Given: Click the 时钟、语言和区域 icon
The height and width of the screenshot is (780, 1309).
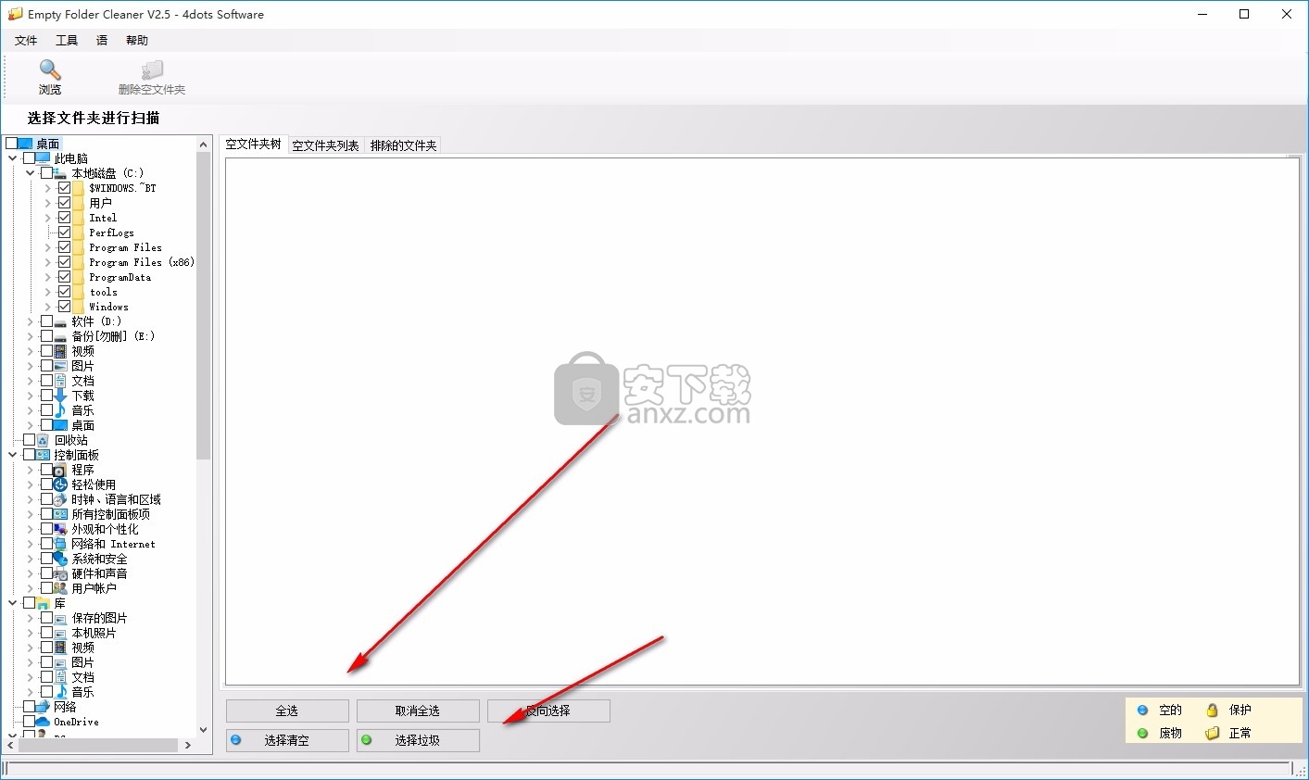Looking at the screenshot, I should point(60,499).
